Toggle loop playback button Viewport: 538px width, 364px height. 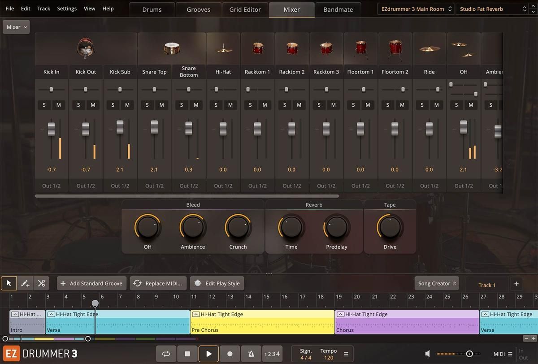coord(166,354)
